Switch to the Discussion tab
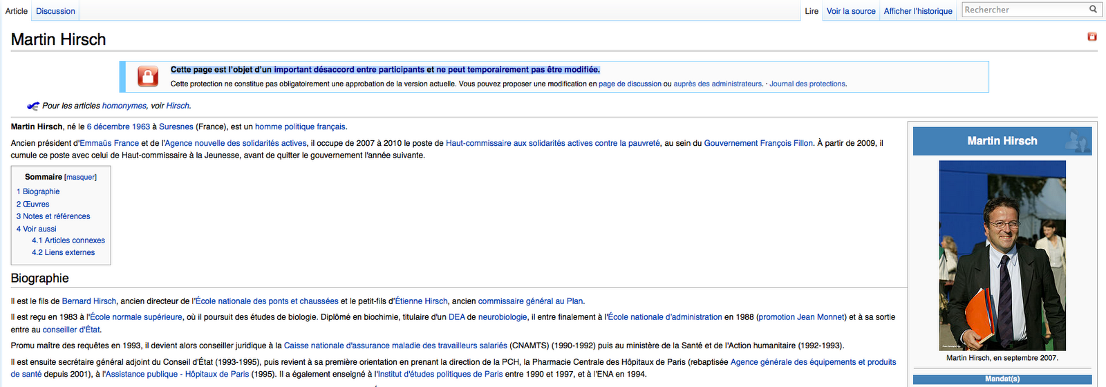Image resolution: width=1106 pixels, height=387 pixels. click(x=55, y=11)
